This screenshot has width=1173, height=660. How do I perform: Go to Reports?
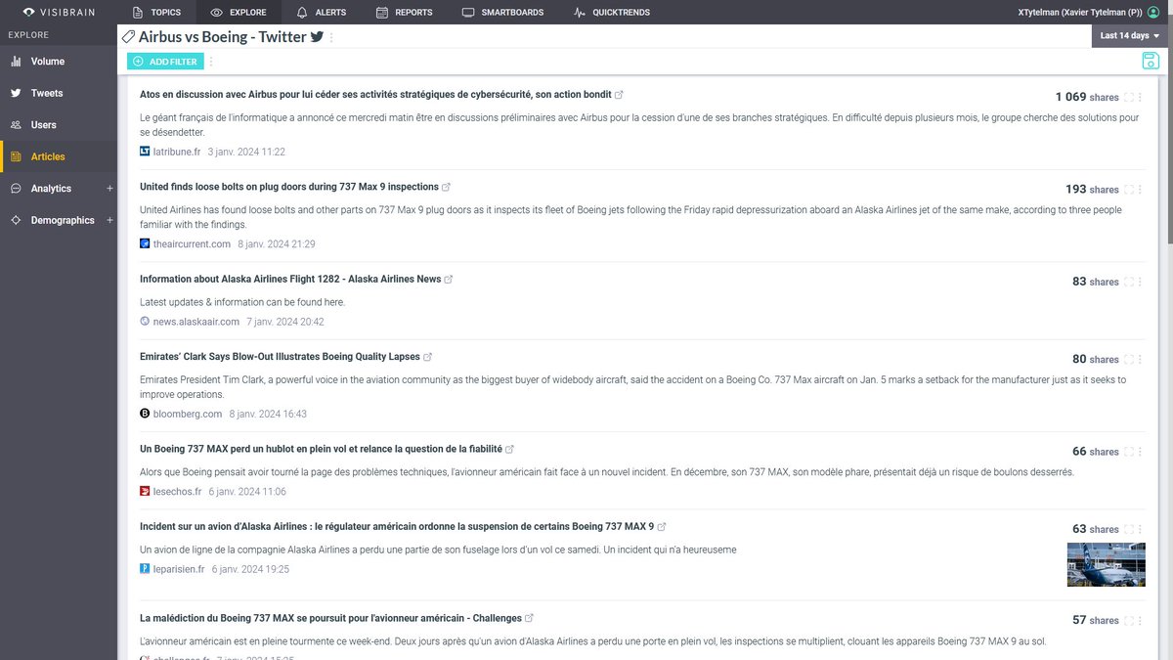pos(404,13)
